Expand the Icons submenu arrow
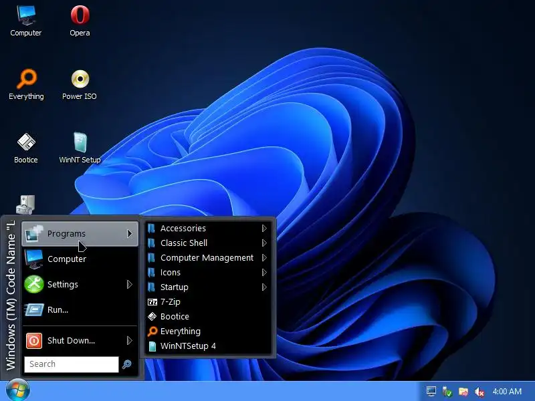 tap(264, 273)
